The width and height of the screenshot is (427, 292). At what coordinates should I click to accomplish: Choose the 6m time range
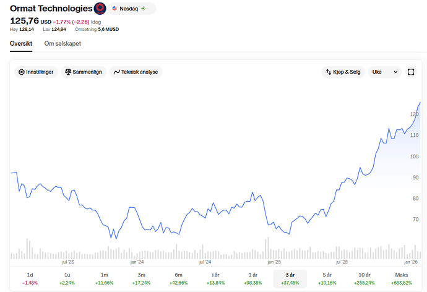178,278
